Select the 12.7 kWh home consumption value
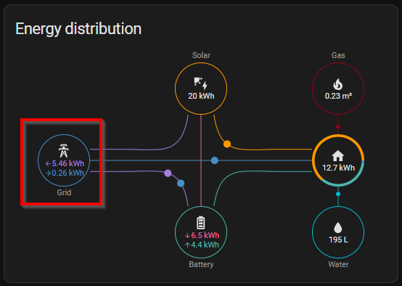This screenshot has width=402, height=286. [x=338, y=168]
